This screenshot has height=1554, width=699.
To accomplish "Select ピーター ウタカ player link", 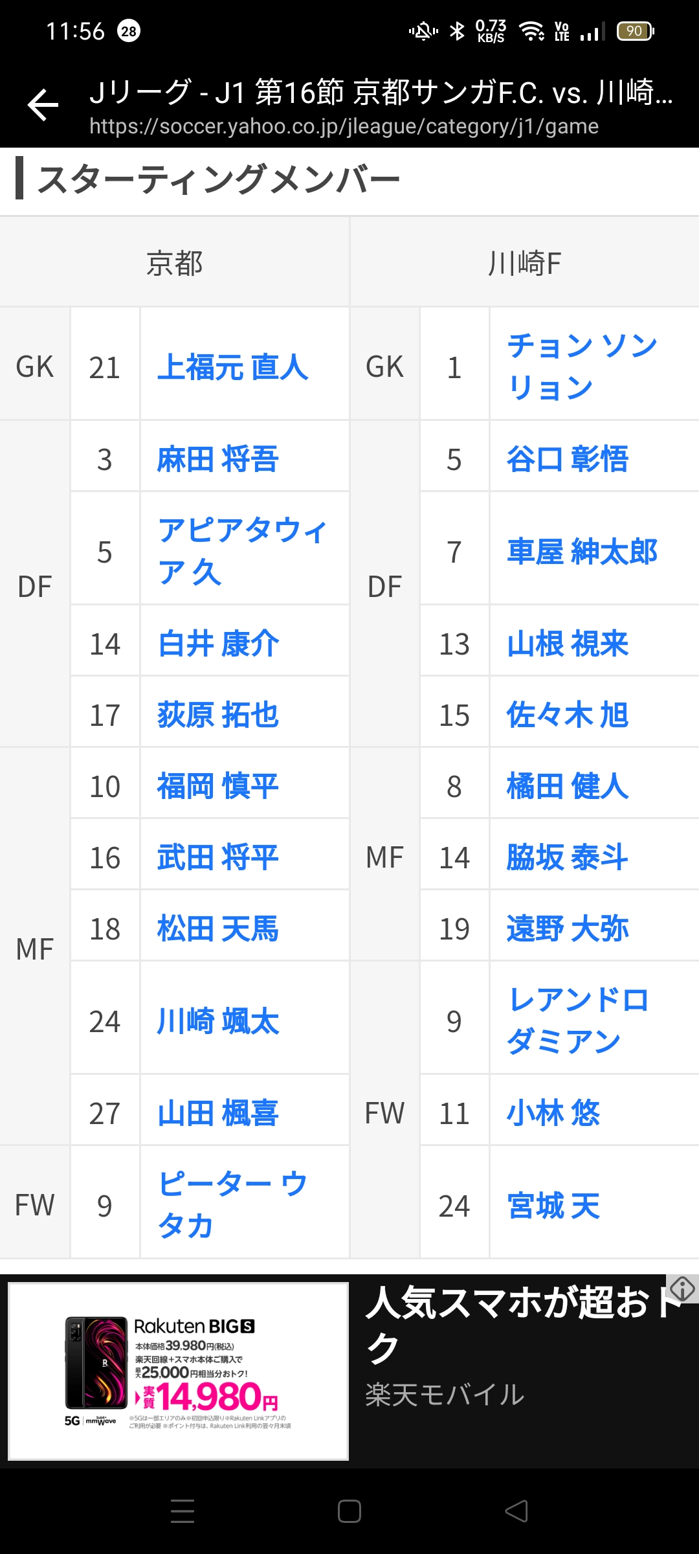I will point(232,1205).
